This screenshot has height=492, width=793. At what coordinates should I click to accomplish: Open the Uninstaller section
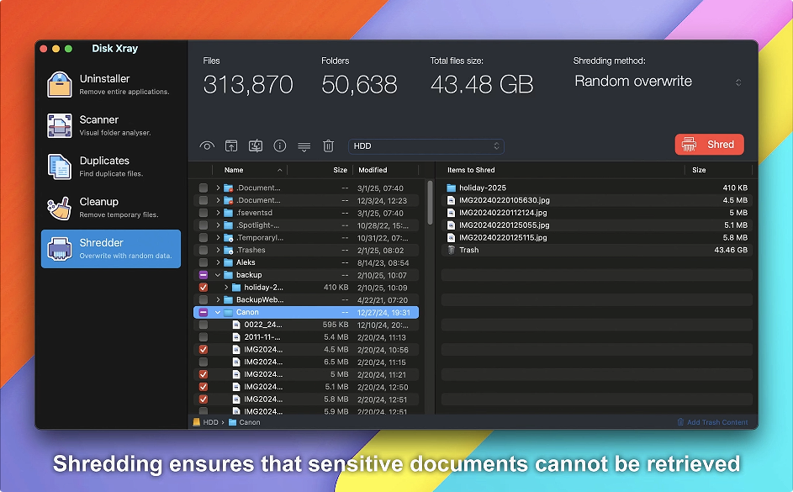(x=111, y=84)
